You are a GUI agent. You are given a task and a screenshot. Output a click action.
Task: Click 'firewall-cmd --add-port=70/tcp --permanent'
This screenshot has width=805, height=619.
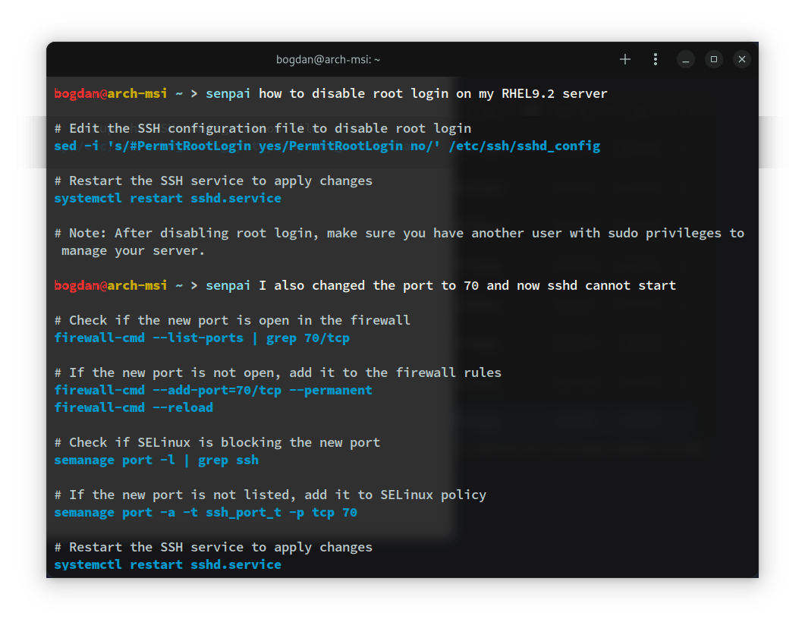click(x=213, y=390)
